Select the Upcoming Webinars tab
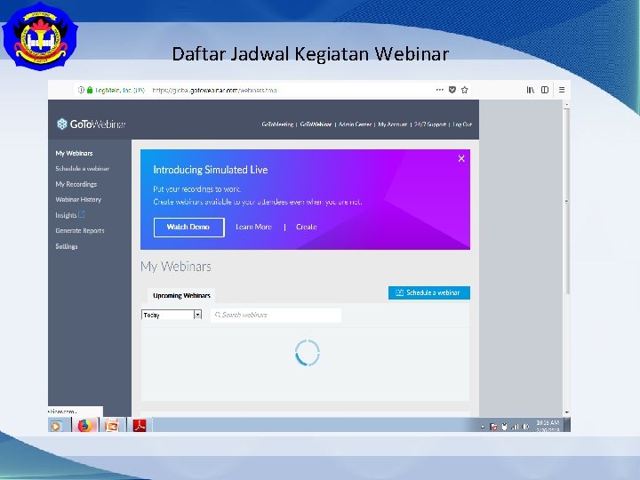Screen dimensions: 640x480 (x=181, y=295)
